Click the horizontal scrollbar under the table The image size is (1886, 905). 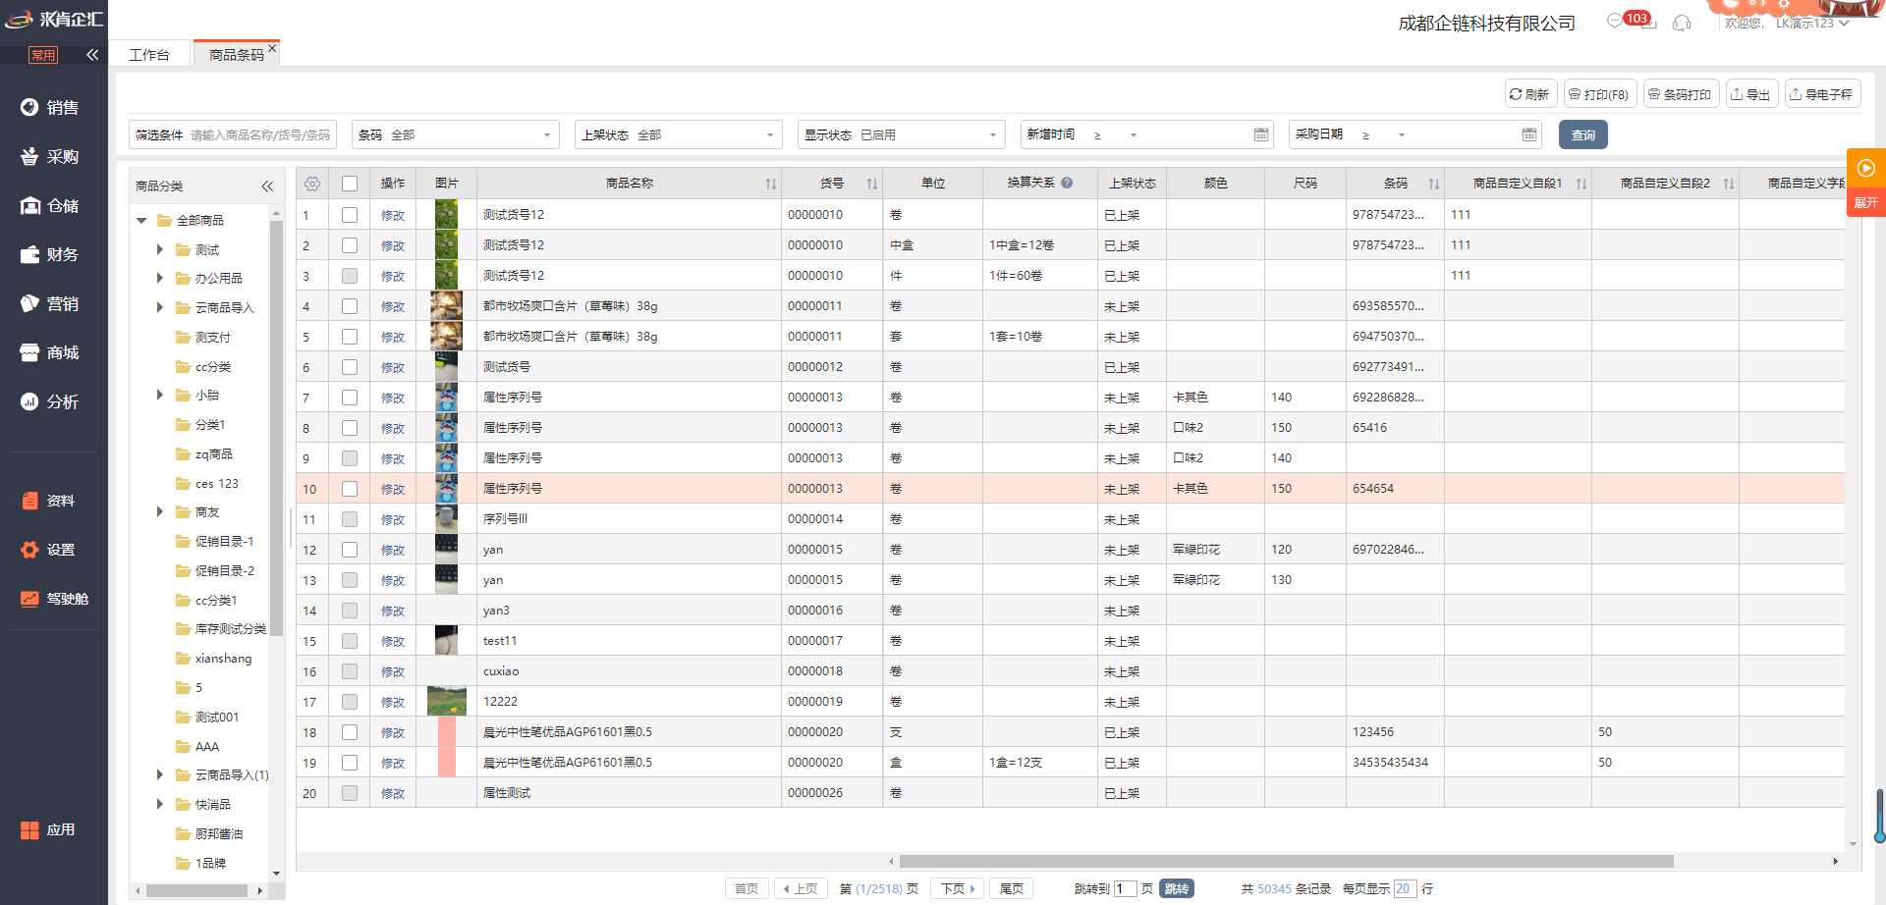click(1285, 862)
